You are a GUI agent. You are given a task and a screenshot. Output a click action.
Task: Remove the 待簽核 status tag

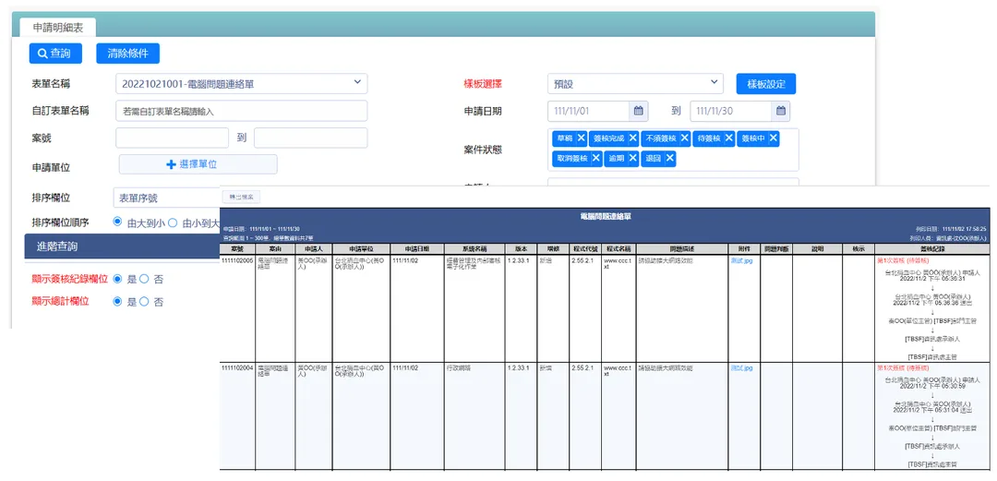click(728, 138)
